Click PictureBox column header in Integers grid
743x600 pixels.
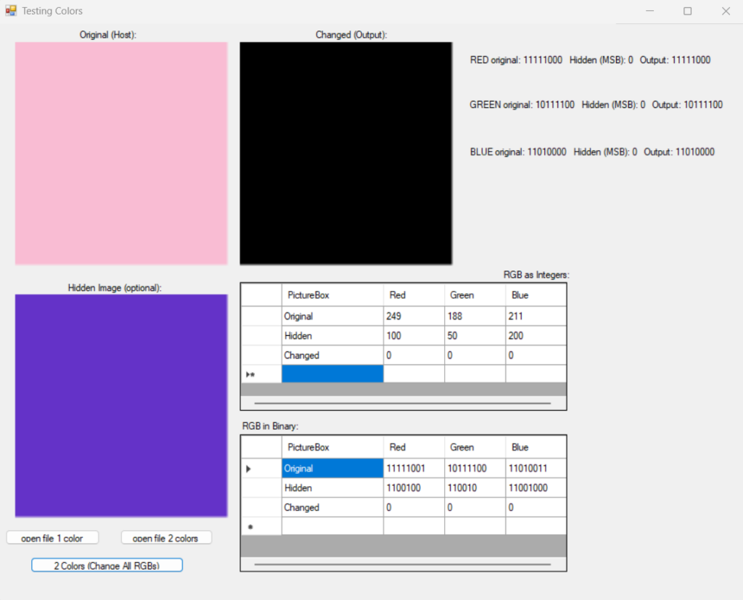[332, 295]
